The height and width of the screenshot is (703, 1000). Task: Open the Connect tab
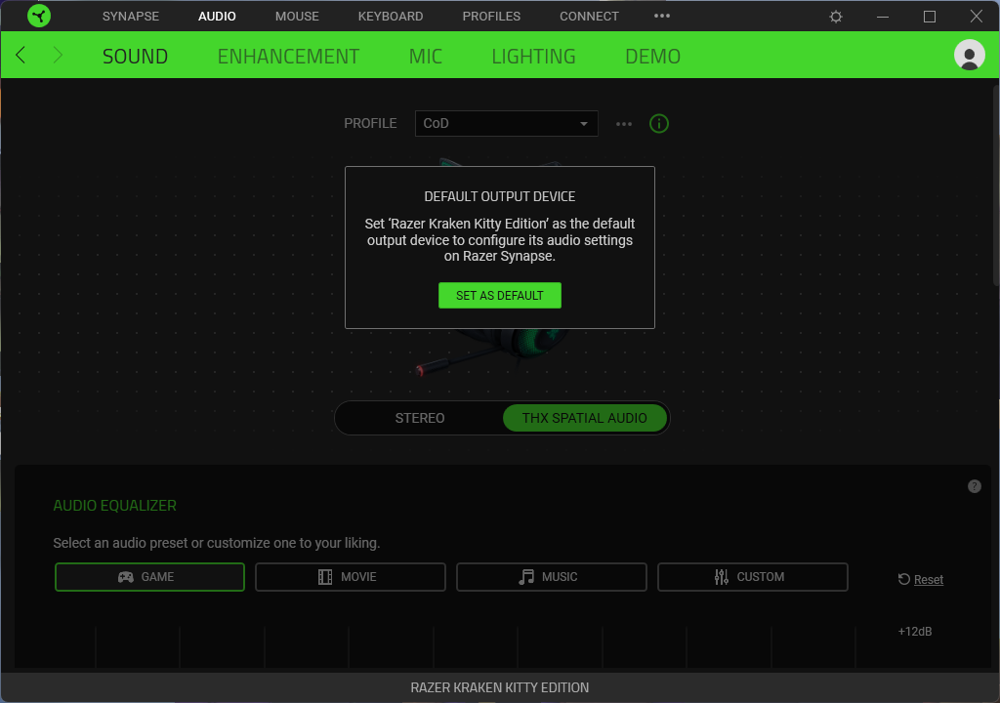coord(589,16)
